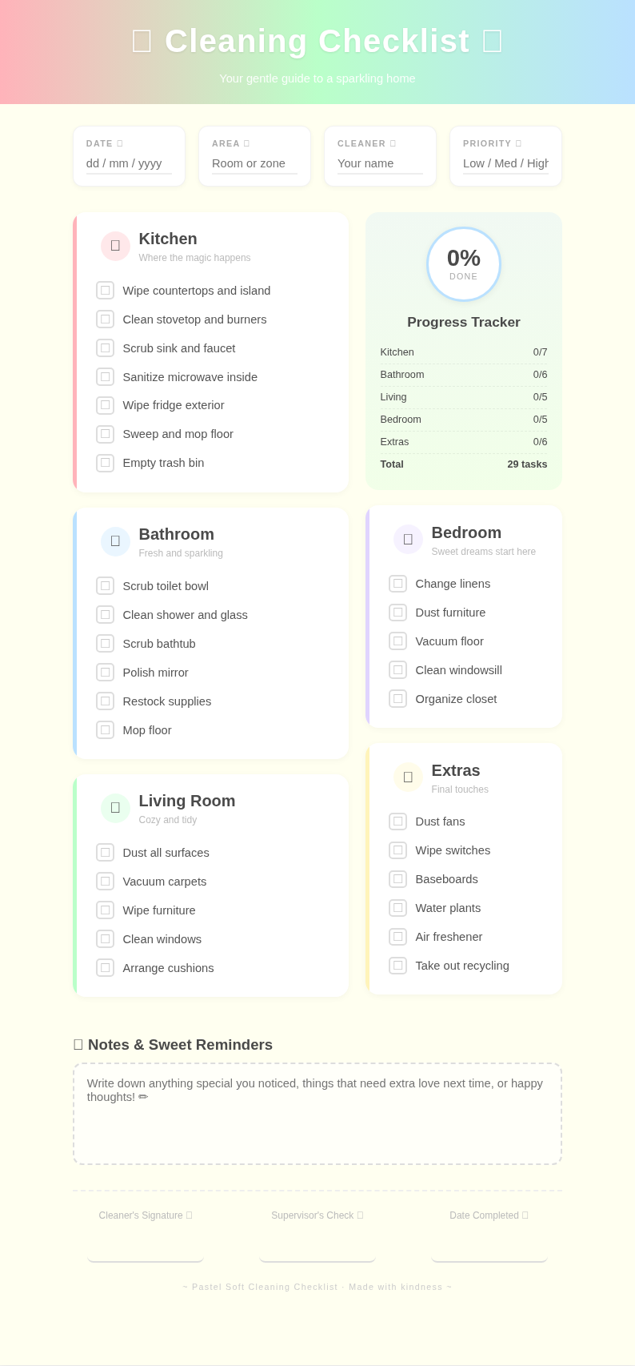
Task: Check off 'Take out recycling'
Action: pos(398,965)
